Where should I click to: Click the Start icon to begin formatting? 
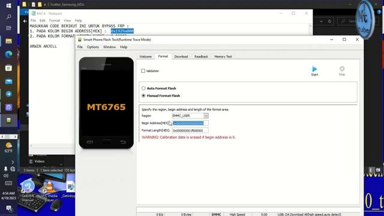314,71
